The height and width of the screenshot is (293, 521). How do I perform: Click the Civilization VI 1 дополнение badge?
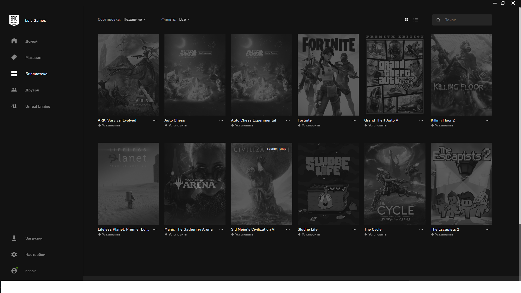pos(277,149)
